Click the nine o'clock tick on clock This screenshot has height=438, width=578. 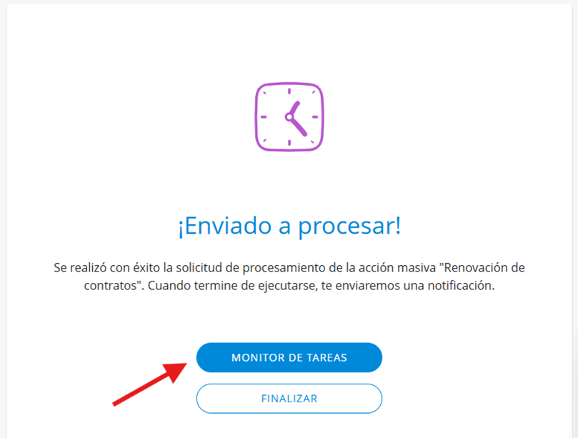click(x=264, y=117)
